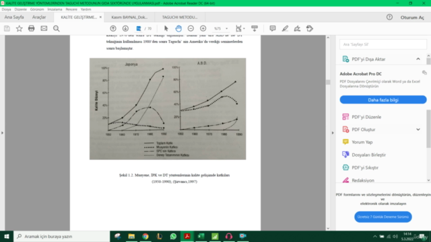Save the file with the floppy disk icon
This screenshot has width=431, height=242.
point(7,28)
